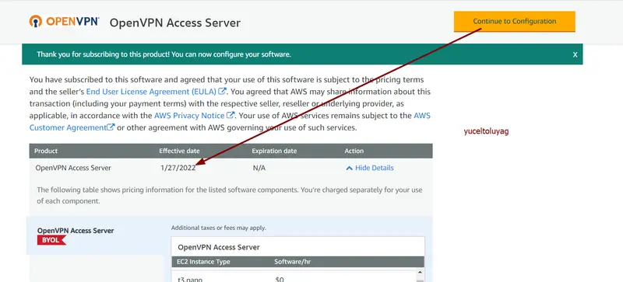Click the Software/hr column header
The height and width of the screenshot is (282, 623).
[293, 262]
